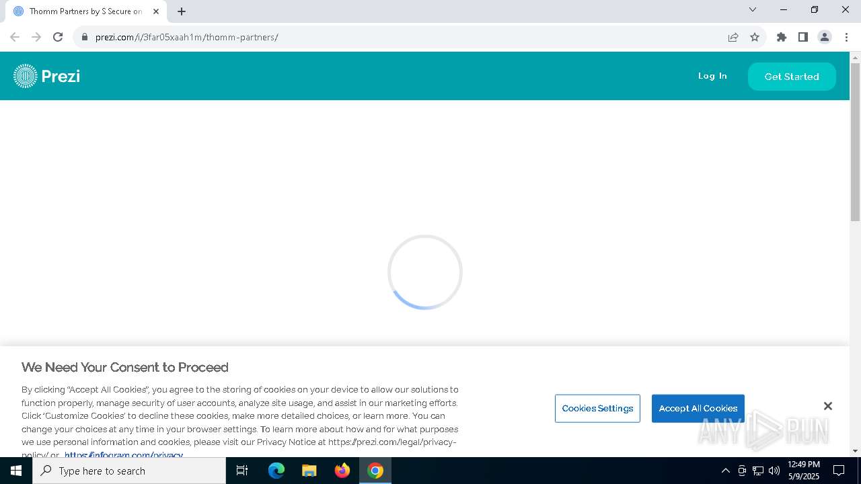Open a new browser tab
The height and width of the screenshot is (484, 861).
(182, 11)
